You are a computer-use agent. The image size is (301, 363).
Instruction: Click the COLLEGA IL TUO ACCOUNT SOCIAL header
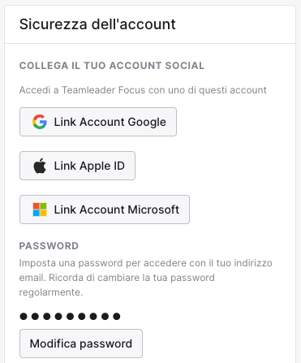tap(112, 66)
